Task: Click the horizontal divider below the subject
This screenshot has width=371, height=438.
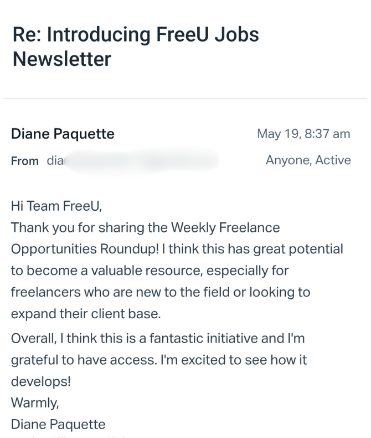Action: (x=185, y=99)
